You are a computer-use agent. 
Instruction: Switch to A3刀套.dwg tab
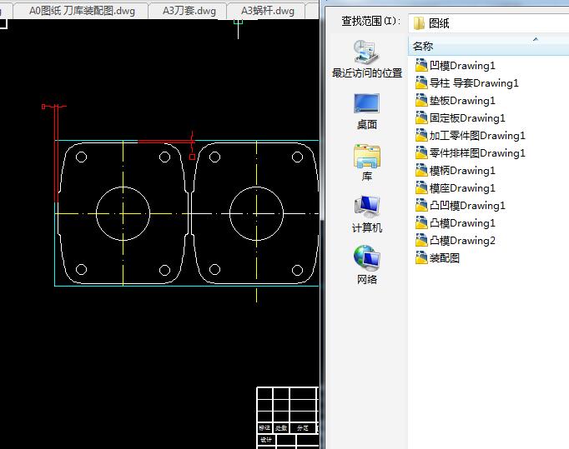pyautogui.click(x=189, y=11)
